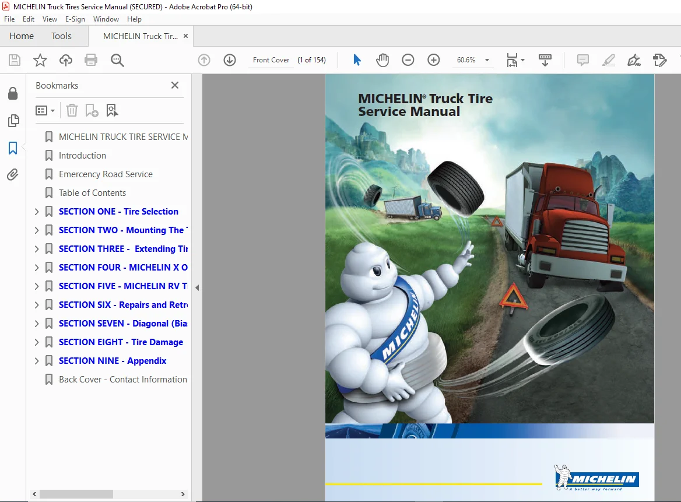The width and height of the screenshot is (681, 502).
Task: Click the 60.6% zoom value field
Action: (x=466, y=60)
